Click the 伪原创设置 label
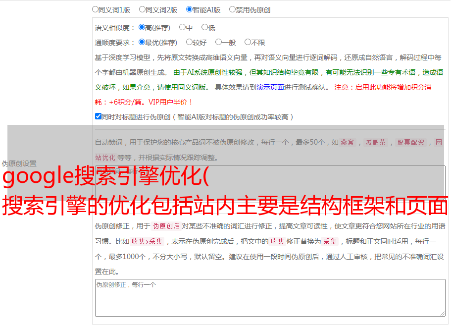Image resolution: width=451 pixels, height=326 pixels. coord(19,163)
